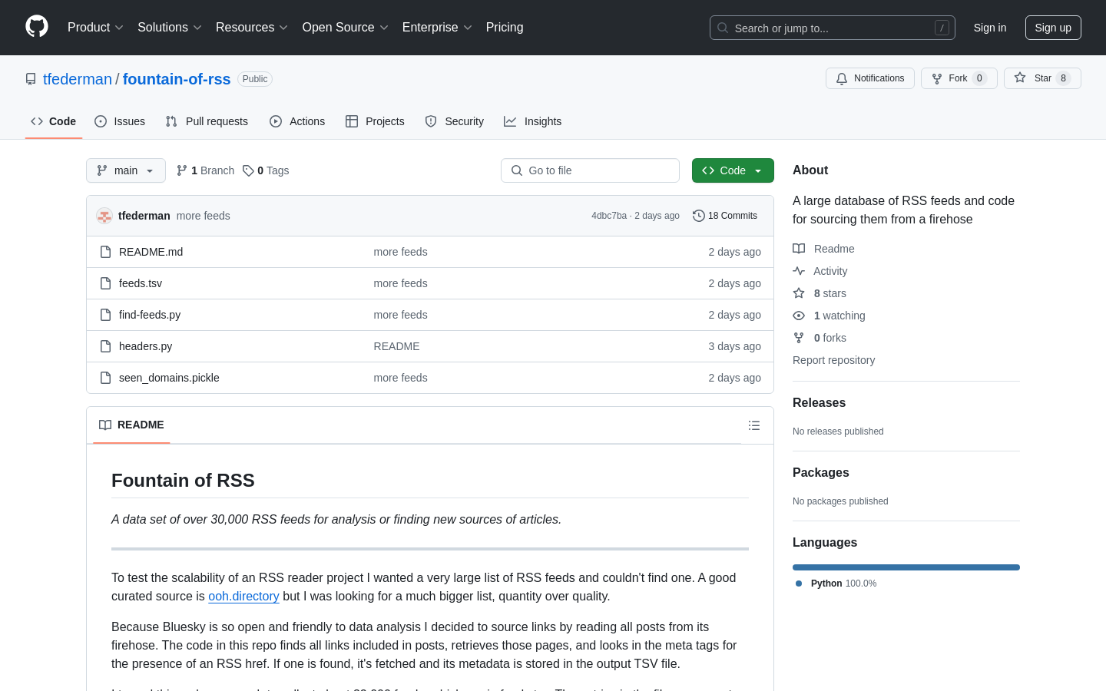Expand the Product menu
The image size is (1106, 691).
[95, 28]
